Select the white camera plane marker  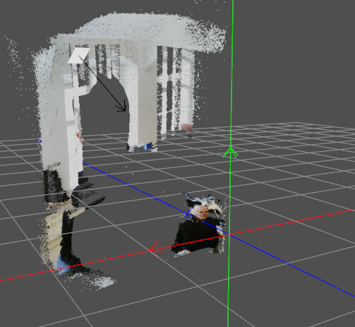pyautogui.click(x=79, y=56)
